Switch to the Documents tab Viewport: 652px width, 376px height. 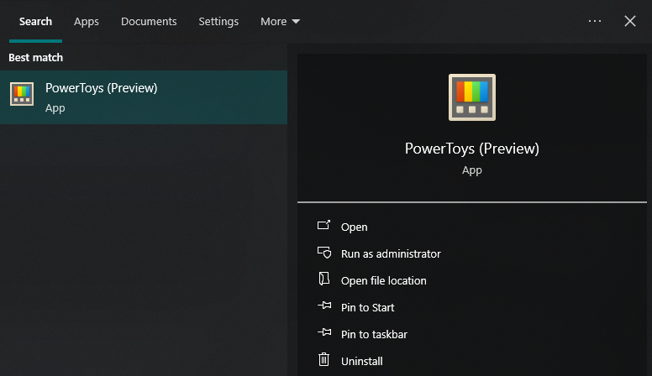(149, 22)
